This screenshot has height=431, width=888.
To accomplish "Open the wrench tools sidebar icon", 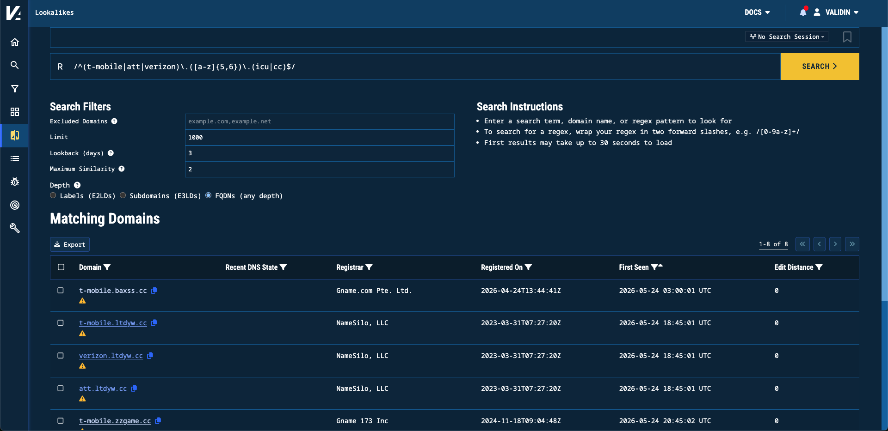I will [x=15, y=228].
